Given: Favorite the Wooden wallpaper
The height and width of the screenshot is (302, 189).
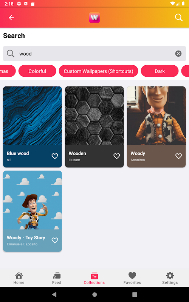Looking at the screenshot, I should (x=116, y=156).
